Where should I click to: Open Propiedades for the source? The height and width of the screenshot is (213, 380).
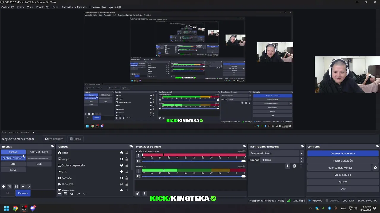pos(54,139)
